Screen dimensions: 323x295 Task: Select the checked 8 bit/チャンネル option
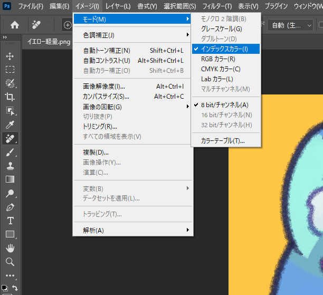(224, 104)
